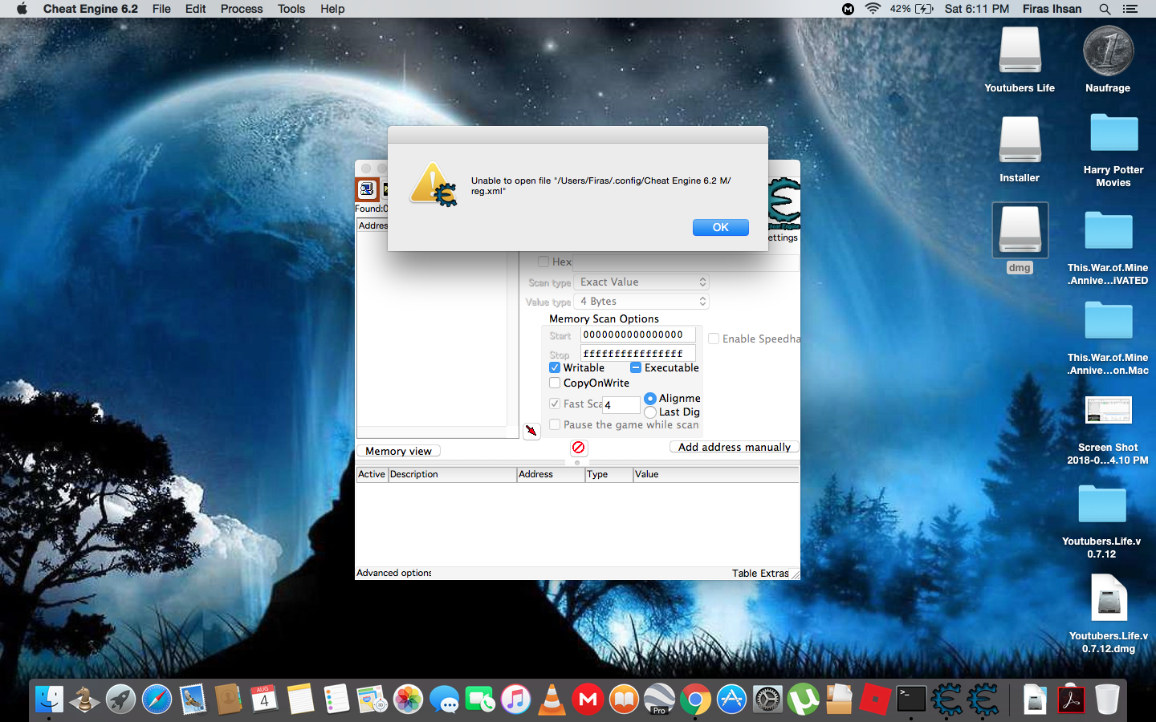Open uTorrent from the Dock
This screenshot has width=1156, height=722.
(803, 699)
